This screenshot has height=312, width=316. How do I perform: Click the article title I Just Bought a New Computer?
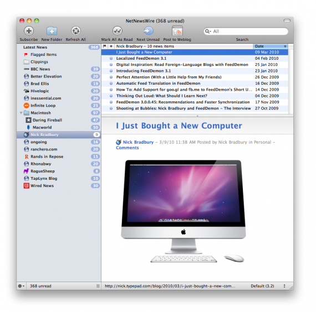[179, 126]
